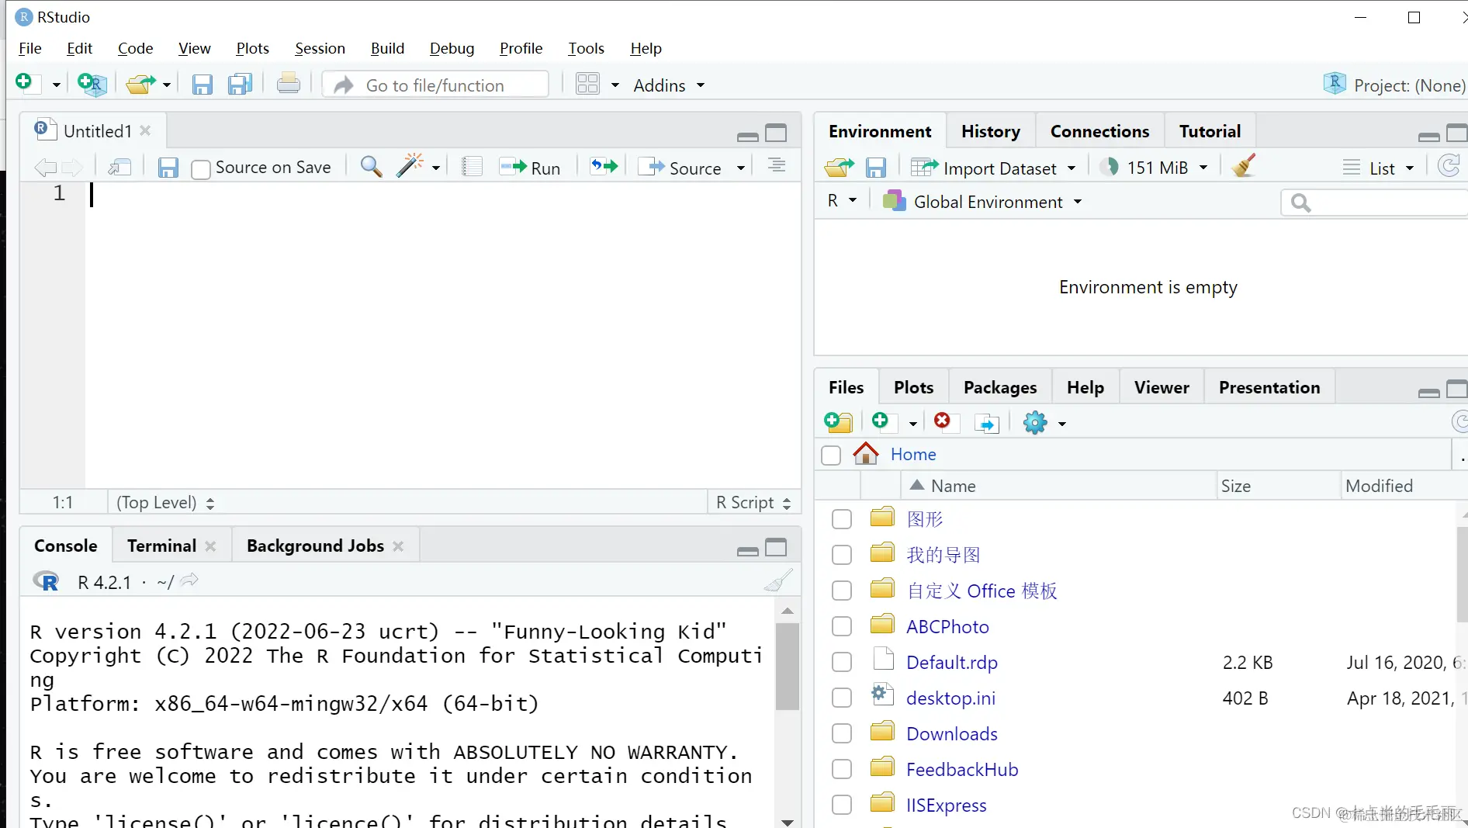This screenshot has width=1468, height=828.
Task: Expand the Addins dropdown
Action: point(670,85)
